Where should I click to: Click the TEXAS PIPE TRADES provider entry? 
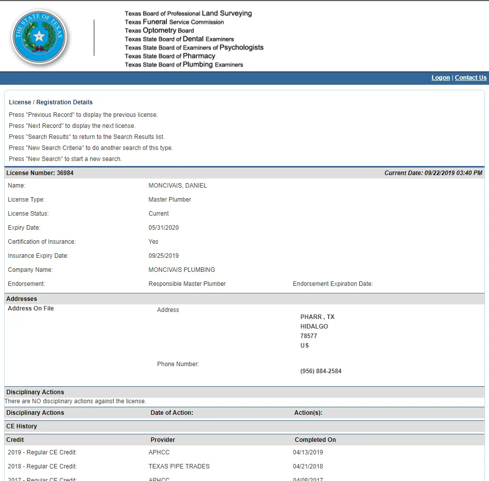pyautogui.click(x=179, y=466)
